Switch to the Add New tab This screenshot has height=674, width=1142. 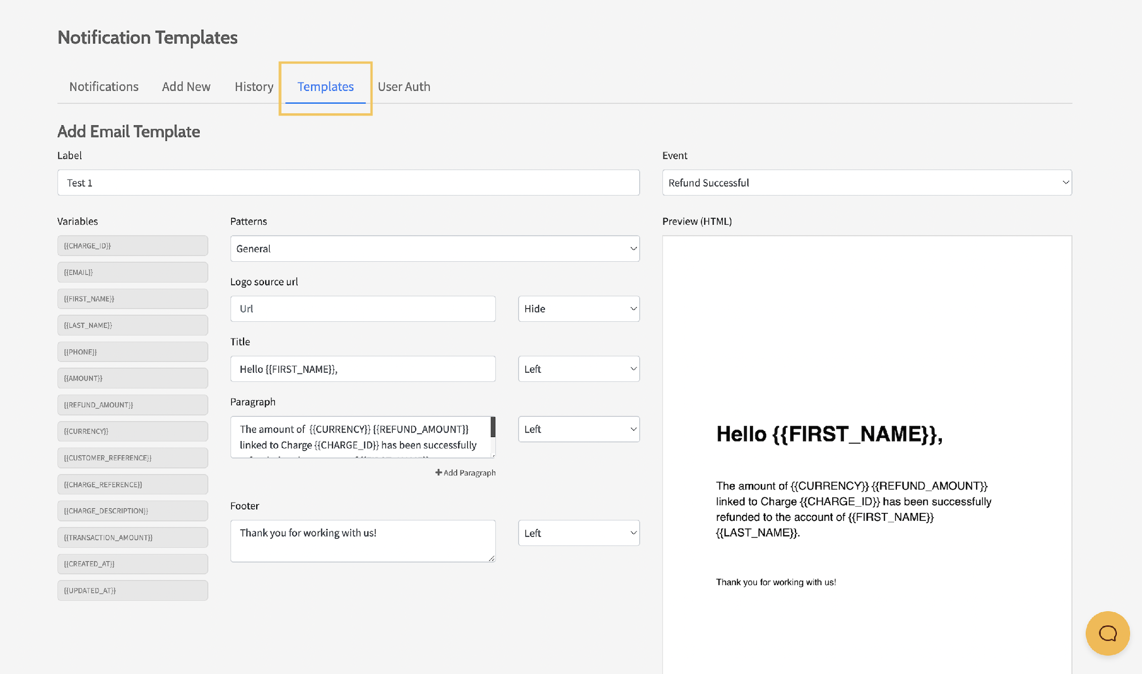186,86
